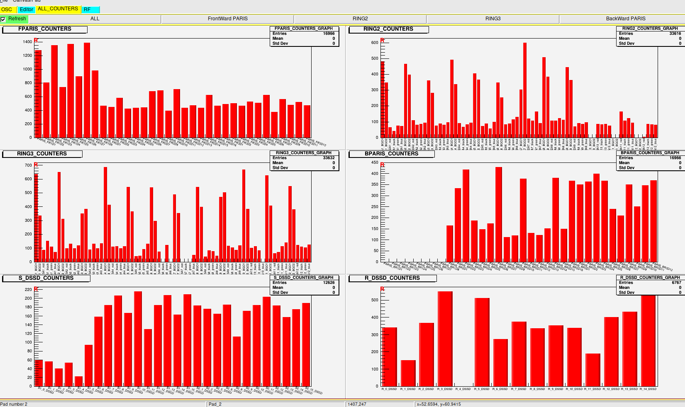685x407 pixels.
Task: Select the ALL_COUNTERS tab
Action: (x=58, y=9)
